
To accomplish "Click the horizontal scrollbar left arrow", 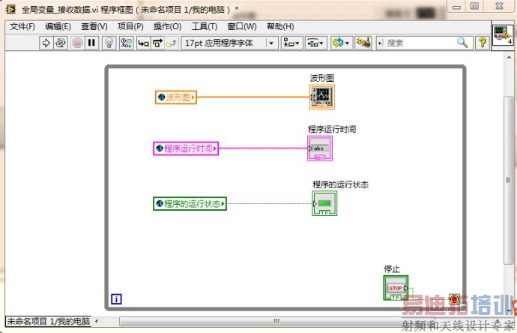I will 96,321.
